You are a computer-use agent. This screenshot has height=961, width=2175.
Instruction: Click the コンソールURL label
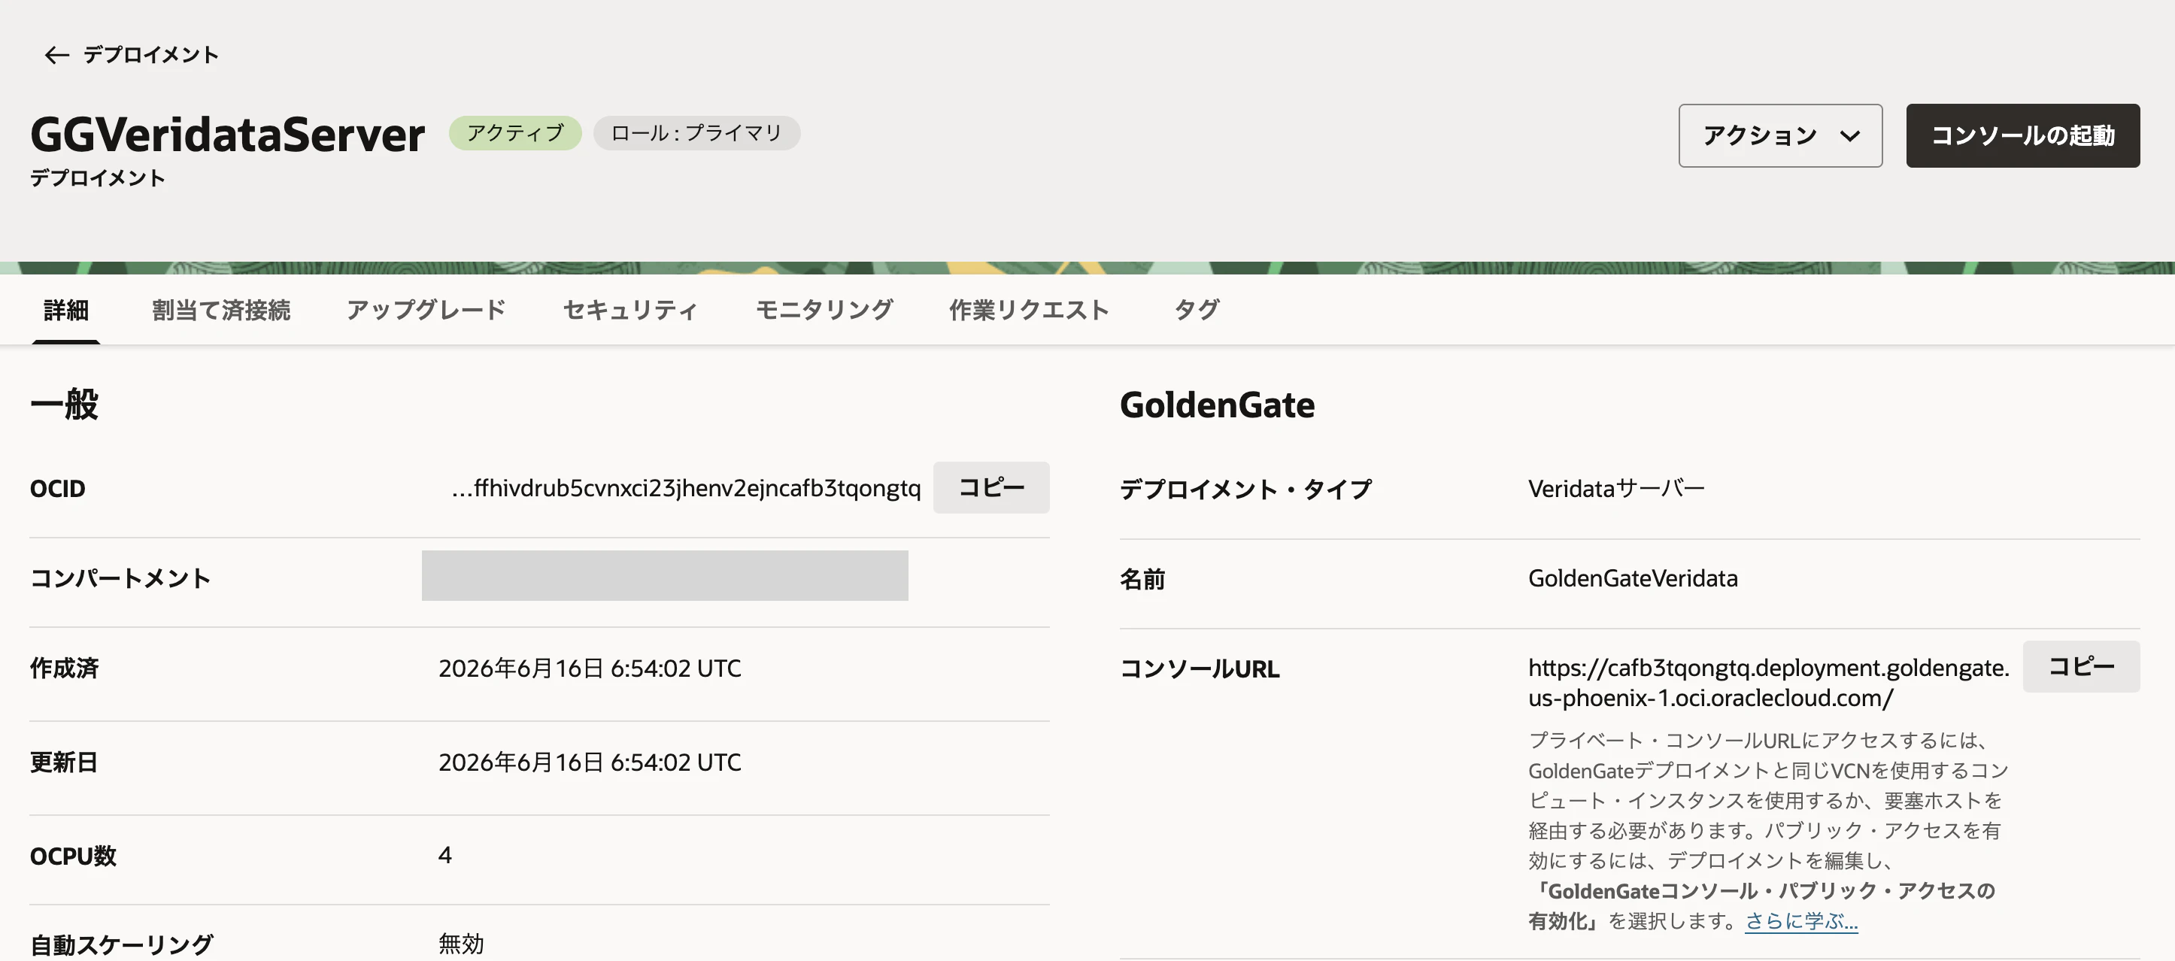coord(1199,668)
